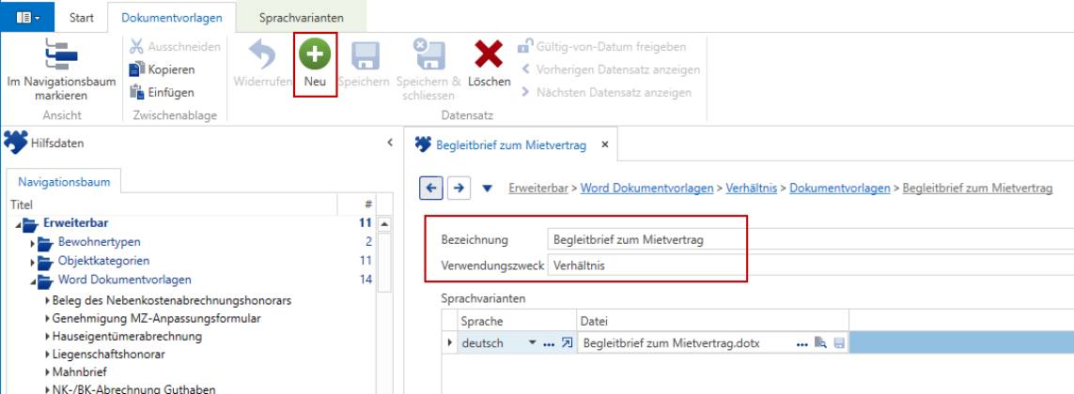
Task: Collapse the Word Dokumentvorlagen tree node
Action: [x=32, y=280]
